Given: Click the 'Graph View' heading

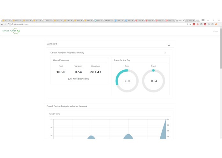Looking at the screenshot, I should (55, 114).
